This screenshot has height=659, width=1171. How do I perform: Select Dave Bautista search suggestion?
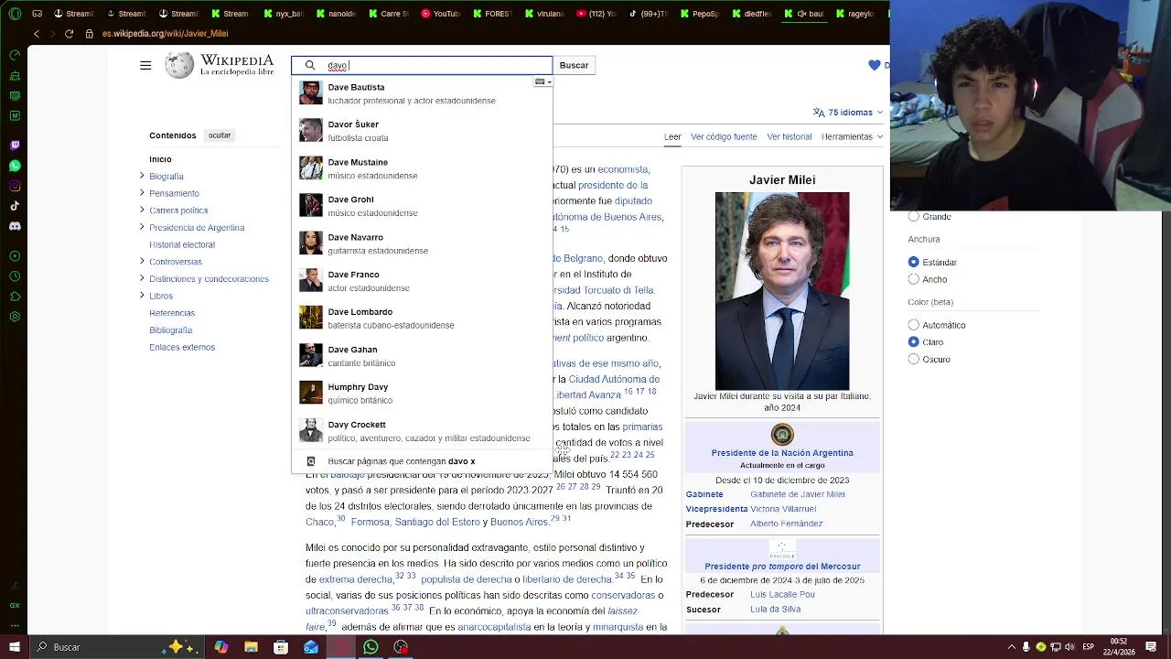(x=422, y=93)
